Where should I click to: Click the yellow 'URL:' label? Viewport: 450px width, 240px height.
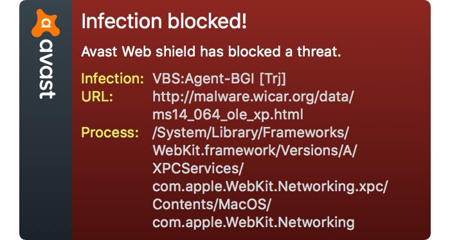click(97, 96)
